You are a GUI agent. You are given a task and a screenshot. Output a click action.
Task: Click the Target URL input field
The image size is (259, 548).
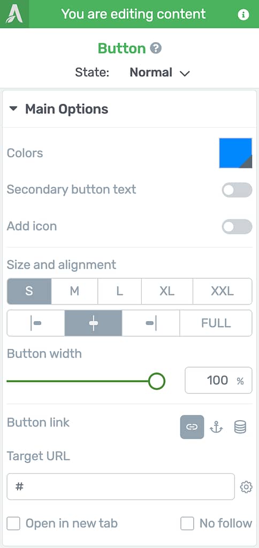click(x=120, y=486)
